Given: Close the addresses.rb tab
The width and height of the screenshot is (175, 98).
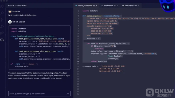Looking at the screenshot, I should [x=117, y=6].
